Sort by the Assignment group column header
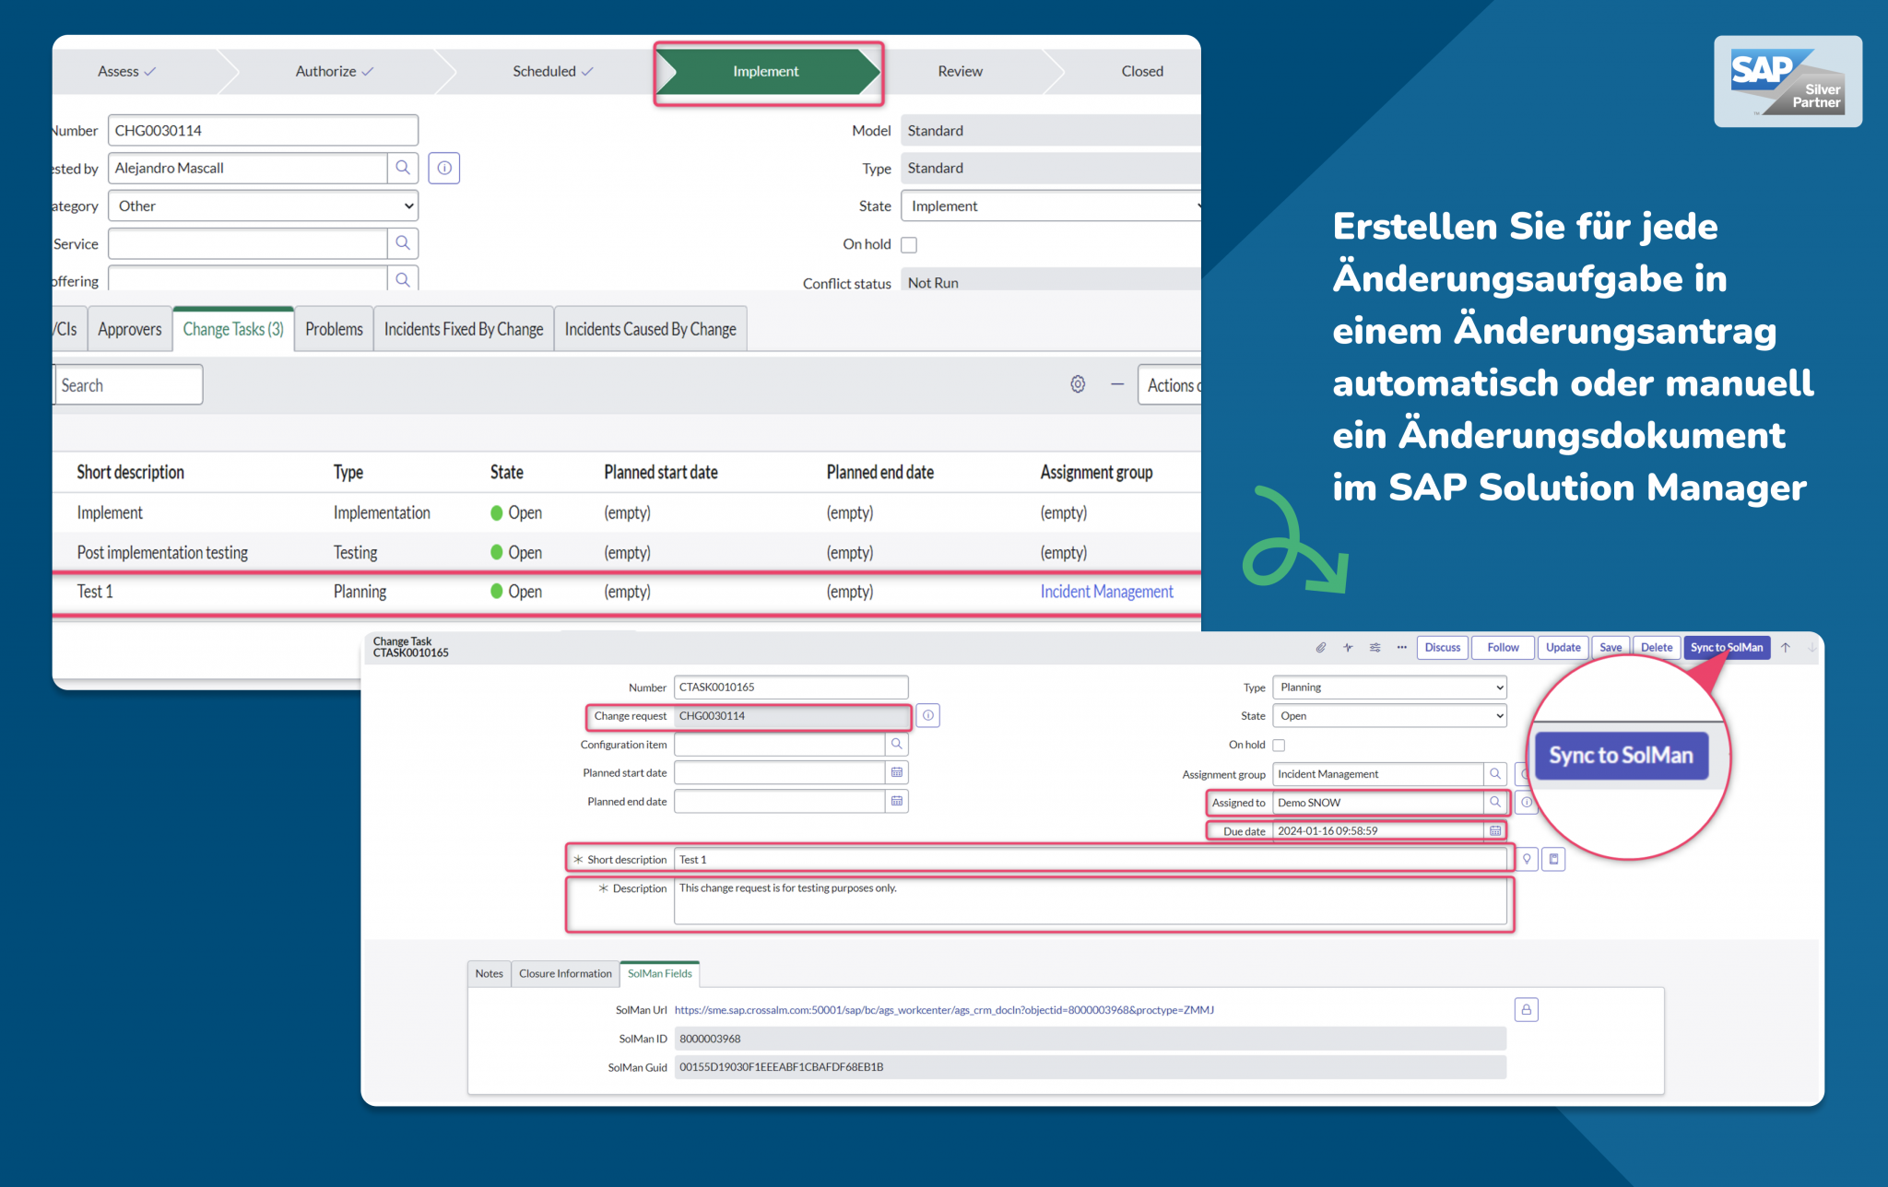Image resolution: width=1888 pixels, height=1187 pixels. [x=1096, y=472]
